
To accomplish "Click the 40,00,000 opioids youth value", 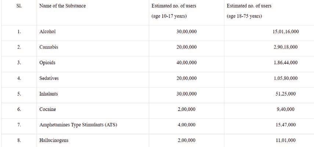I will (187, 62).
